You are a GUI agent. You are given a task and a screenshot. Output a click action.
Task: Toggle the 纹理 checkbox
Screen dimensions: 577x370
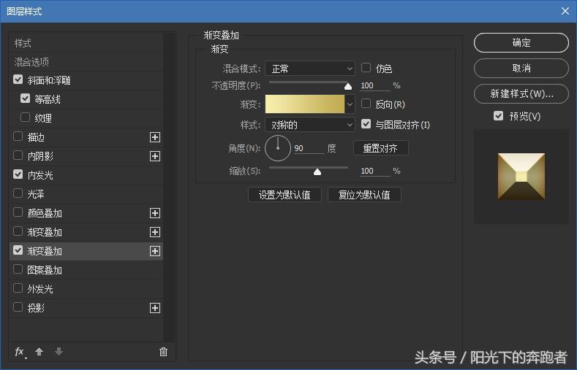tap(25, 117)
